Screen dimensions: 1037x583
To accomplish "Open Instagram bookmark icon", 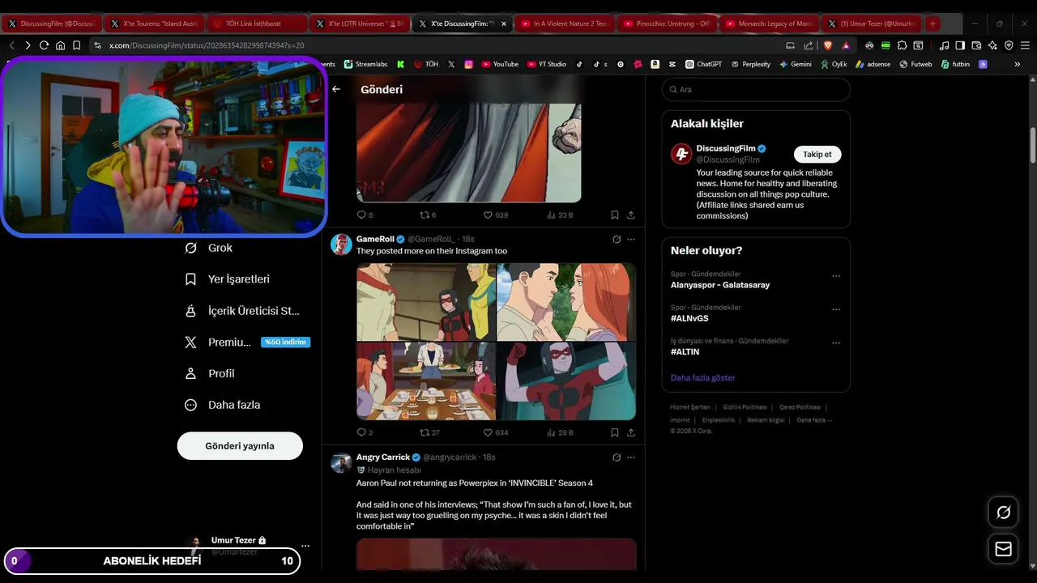I will tap(468, 64).
